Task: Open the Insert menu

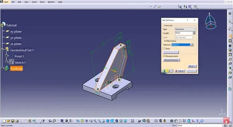Action: pos(34,2)
